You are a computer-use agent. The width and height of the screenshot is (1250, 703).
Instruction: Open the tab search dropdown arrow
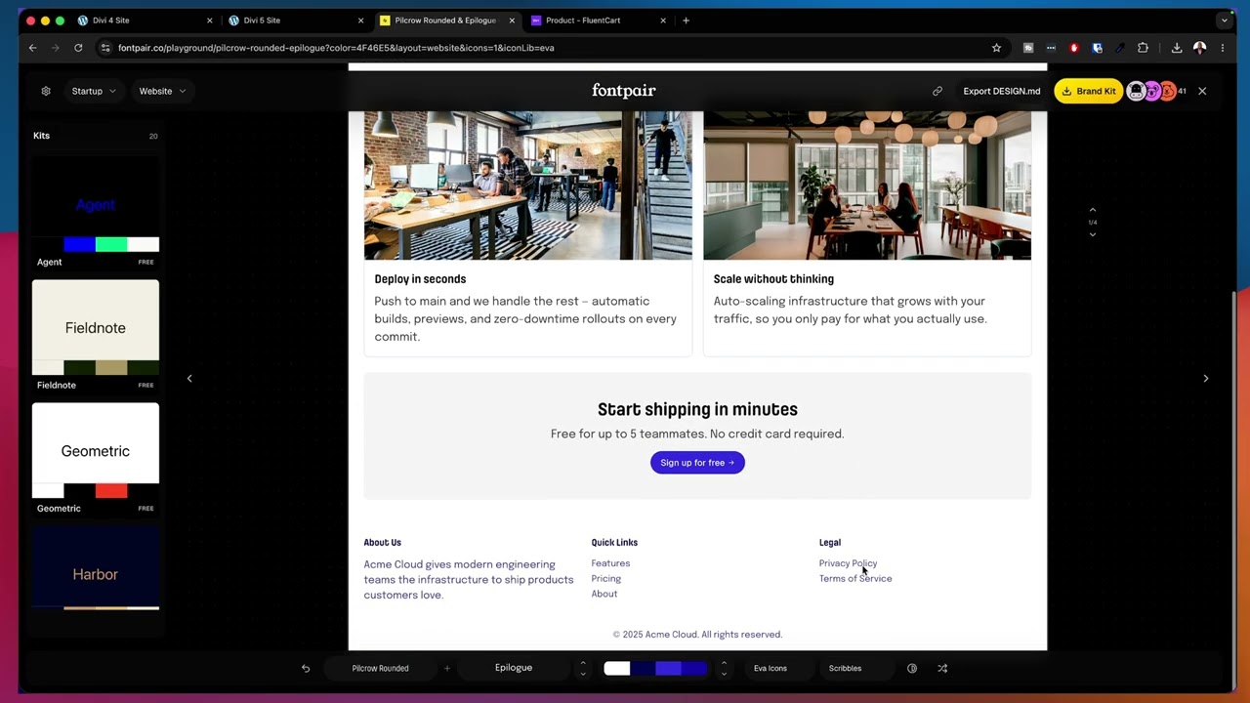click(x=1224, y=21)
